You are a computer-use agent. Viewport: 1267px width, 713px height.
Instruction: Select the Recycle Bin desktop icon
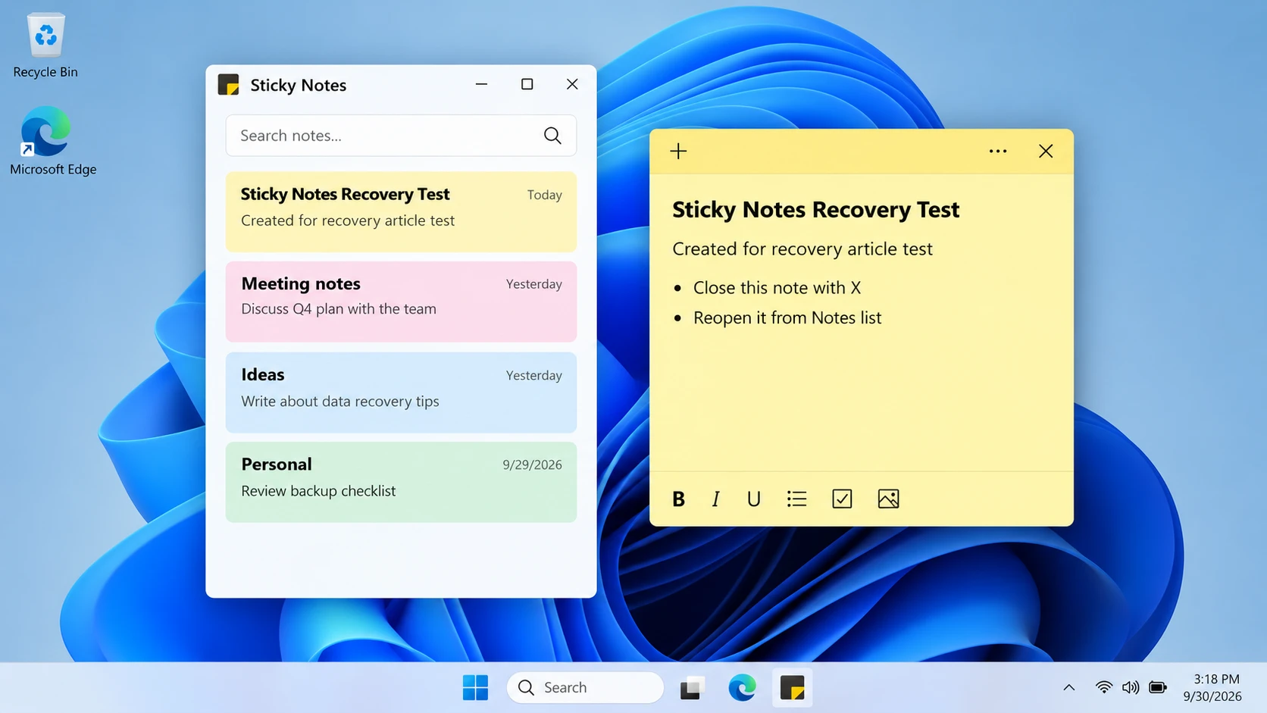coord(45,45)
